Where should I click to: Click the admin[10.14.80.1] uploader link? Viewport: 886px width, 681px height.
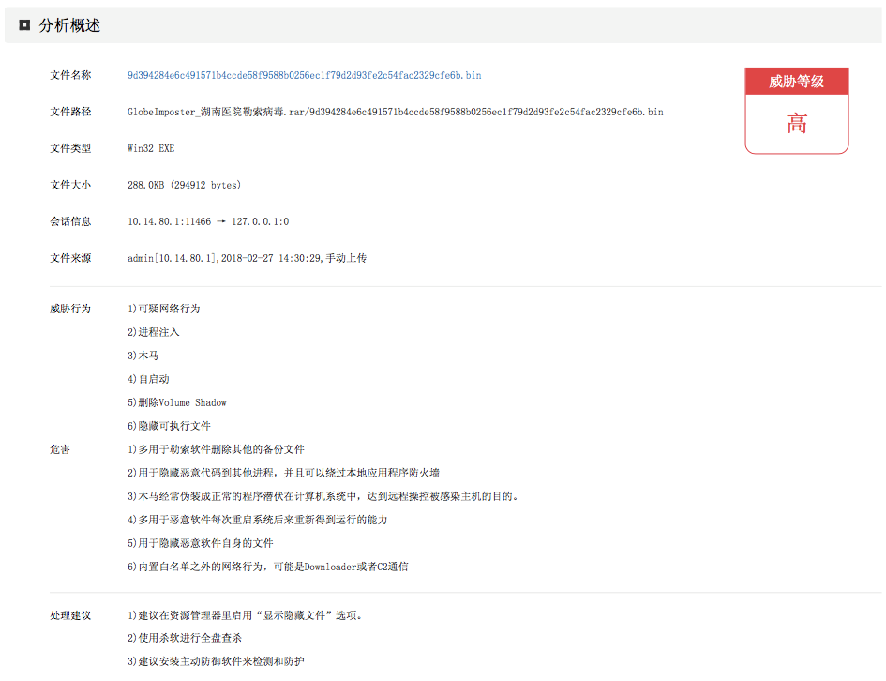point(169,257)
